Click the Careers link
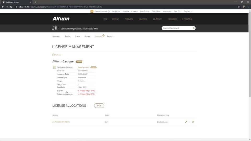The image size is (251, 141). pyautogui.click(x=134, y=11)
